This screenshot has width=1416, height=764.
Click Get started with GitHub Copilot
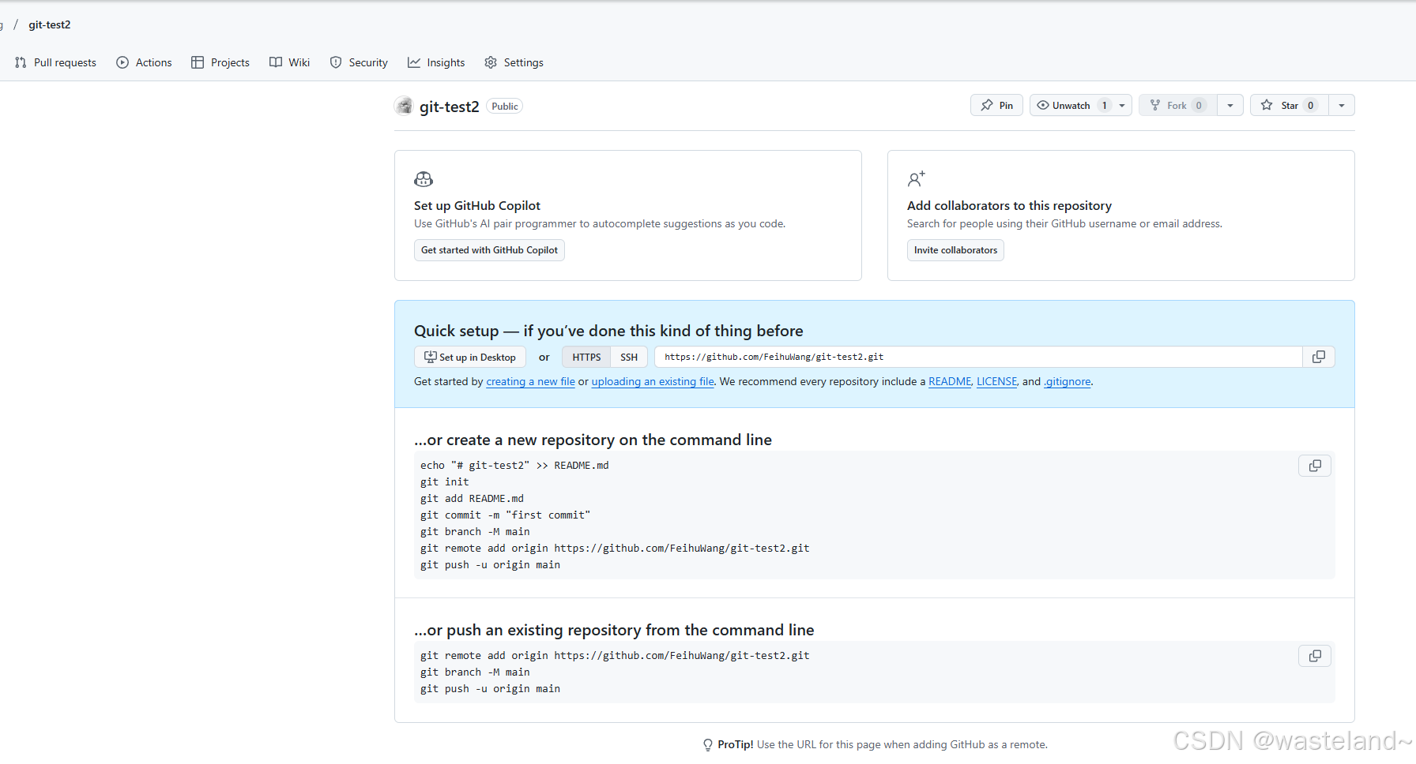[489, 250]
